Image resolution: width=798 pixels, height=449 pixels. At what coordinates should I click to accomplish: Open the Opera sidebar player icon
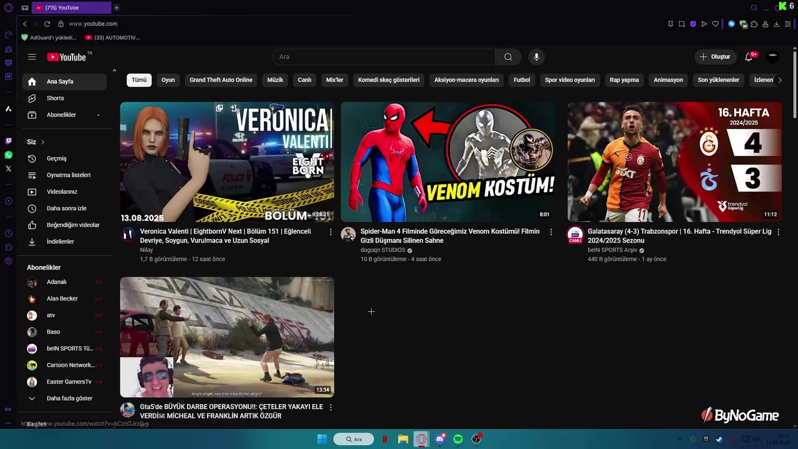tap(8, 201)
